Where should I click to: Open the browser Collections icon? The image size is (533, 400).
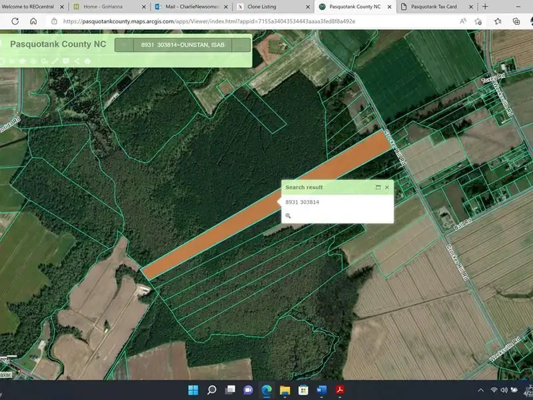(x=516, y=21)
